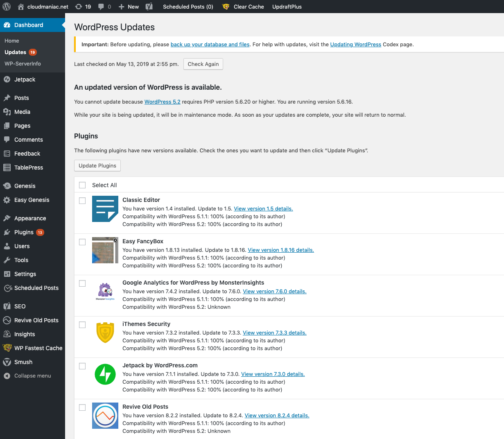This screenshot has width=504, height=439.
Task: Open WP-ServerInfo submenu item
Action: tap(23, 63)
